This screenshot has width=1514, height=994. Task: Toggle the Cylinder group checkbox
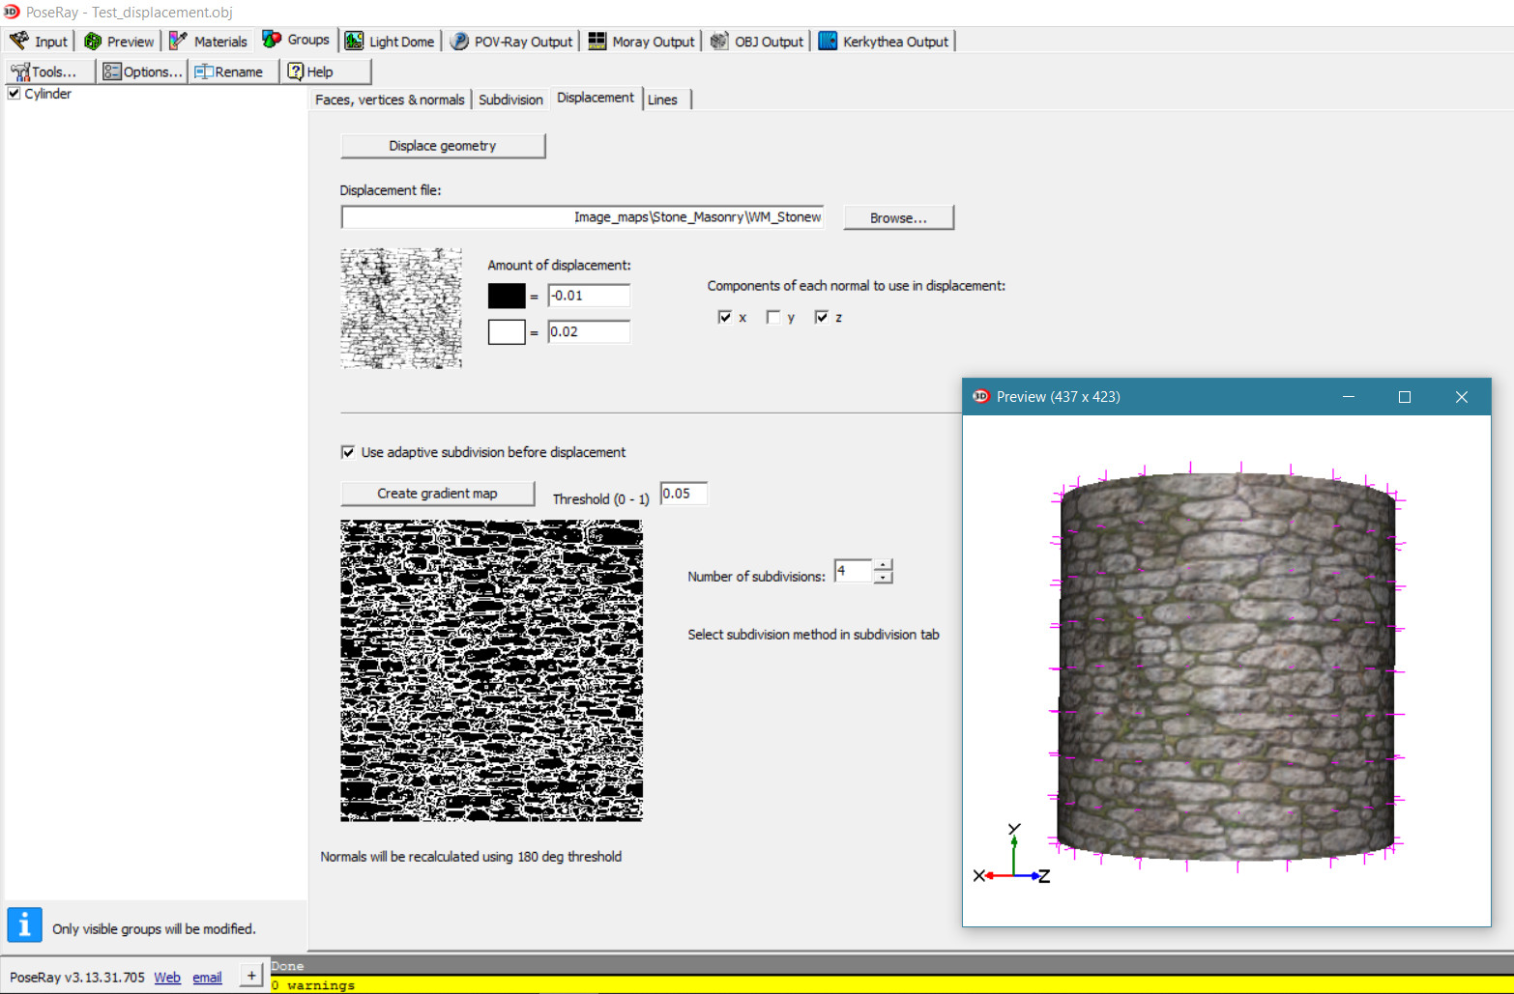15,94
